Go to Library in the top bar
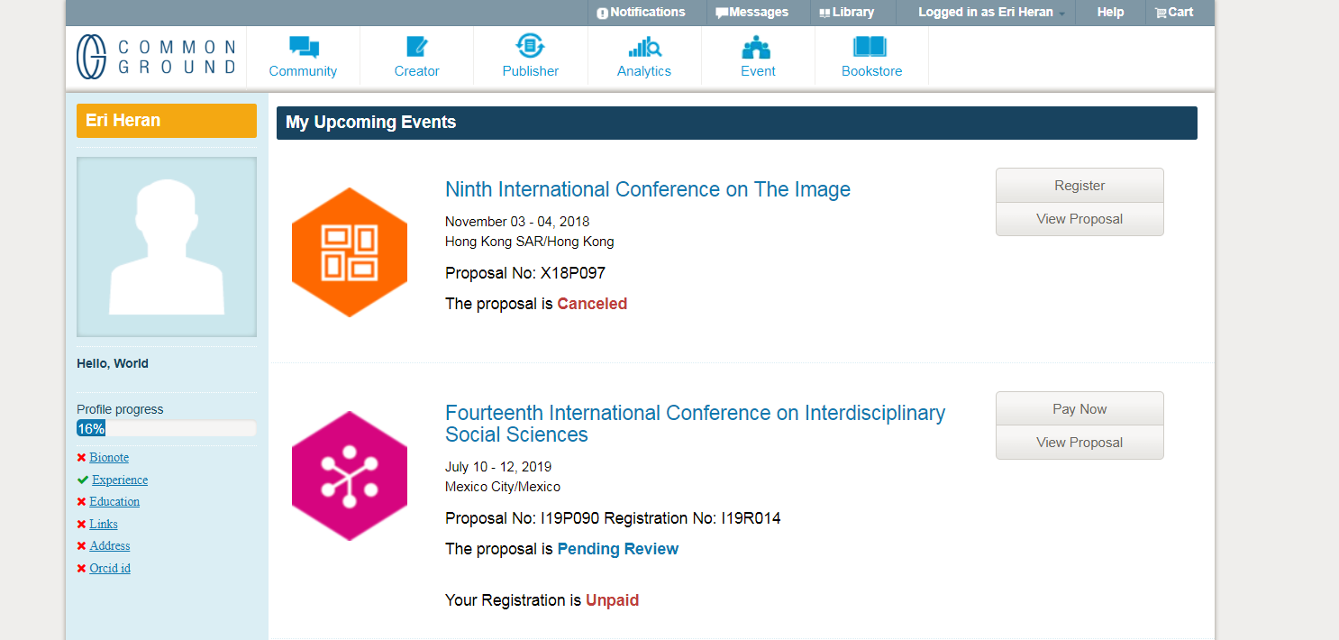Screen dimensions: 1339x640 click(846, 13)
